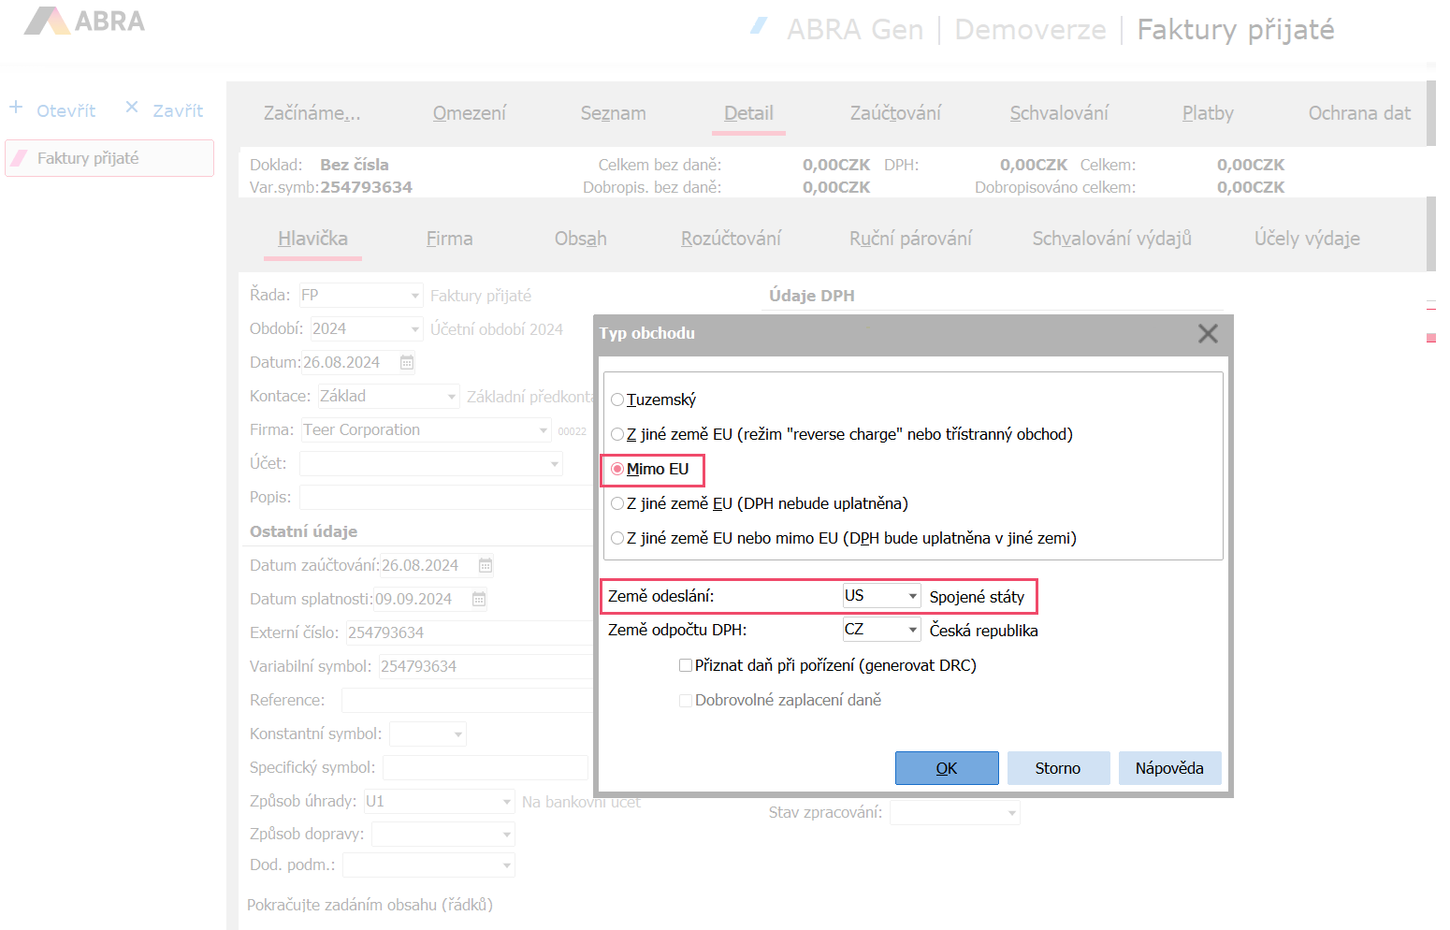Open help with the Nápověda button
The height and width of the screenshot is (930, 1450).
tap(1169, 768)
